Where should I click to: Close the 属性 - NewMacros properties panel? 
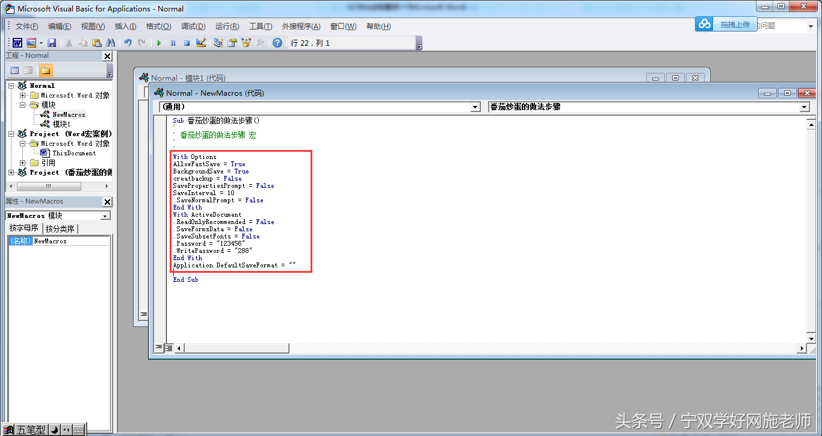107,202
